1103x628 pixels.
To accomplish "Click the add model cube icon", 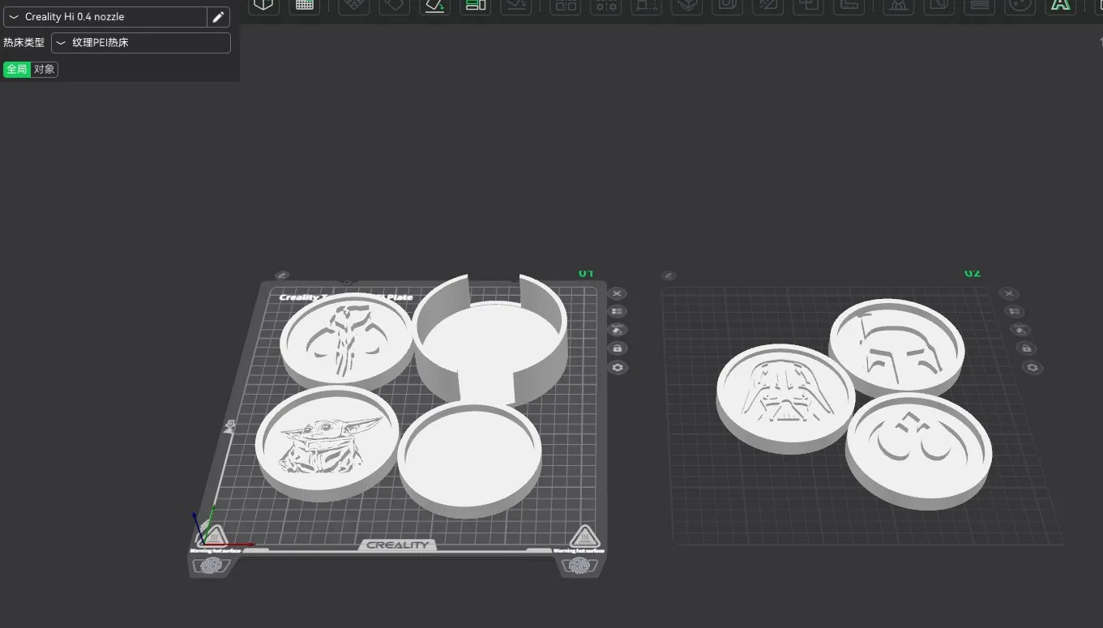I will coord(263,5).
